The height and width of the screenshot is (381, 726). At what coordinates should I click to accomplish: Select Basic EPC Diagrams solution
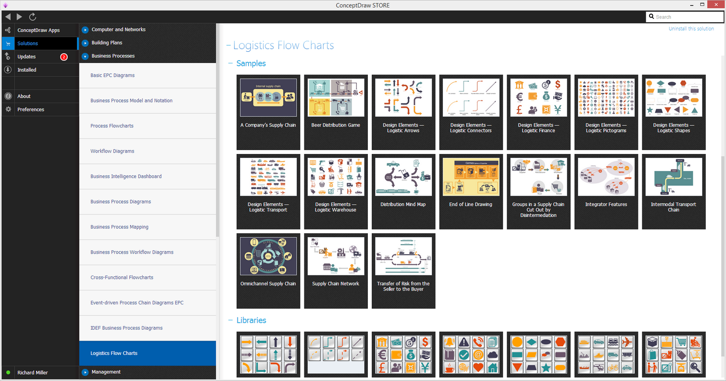[148, 76]
